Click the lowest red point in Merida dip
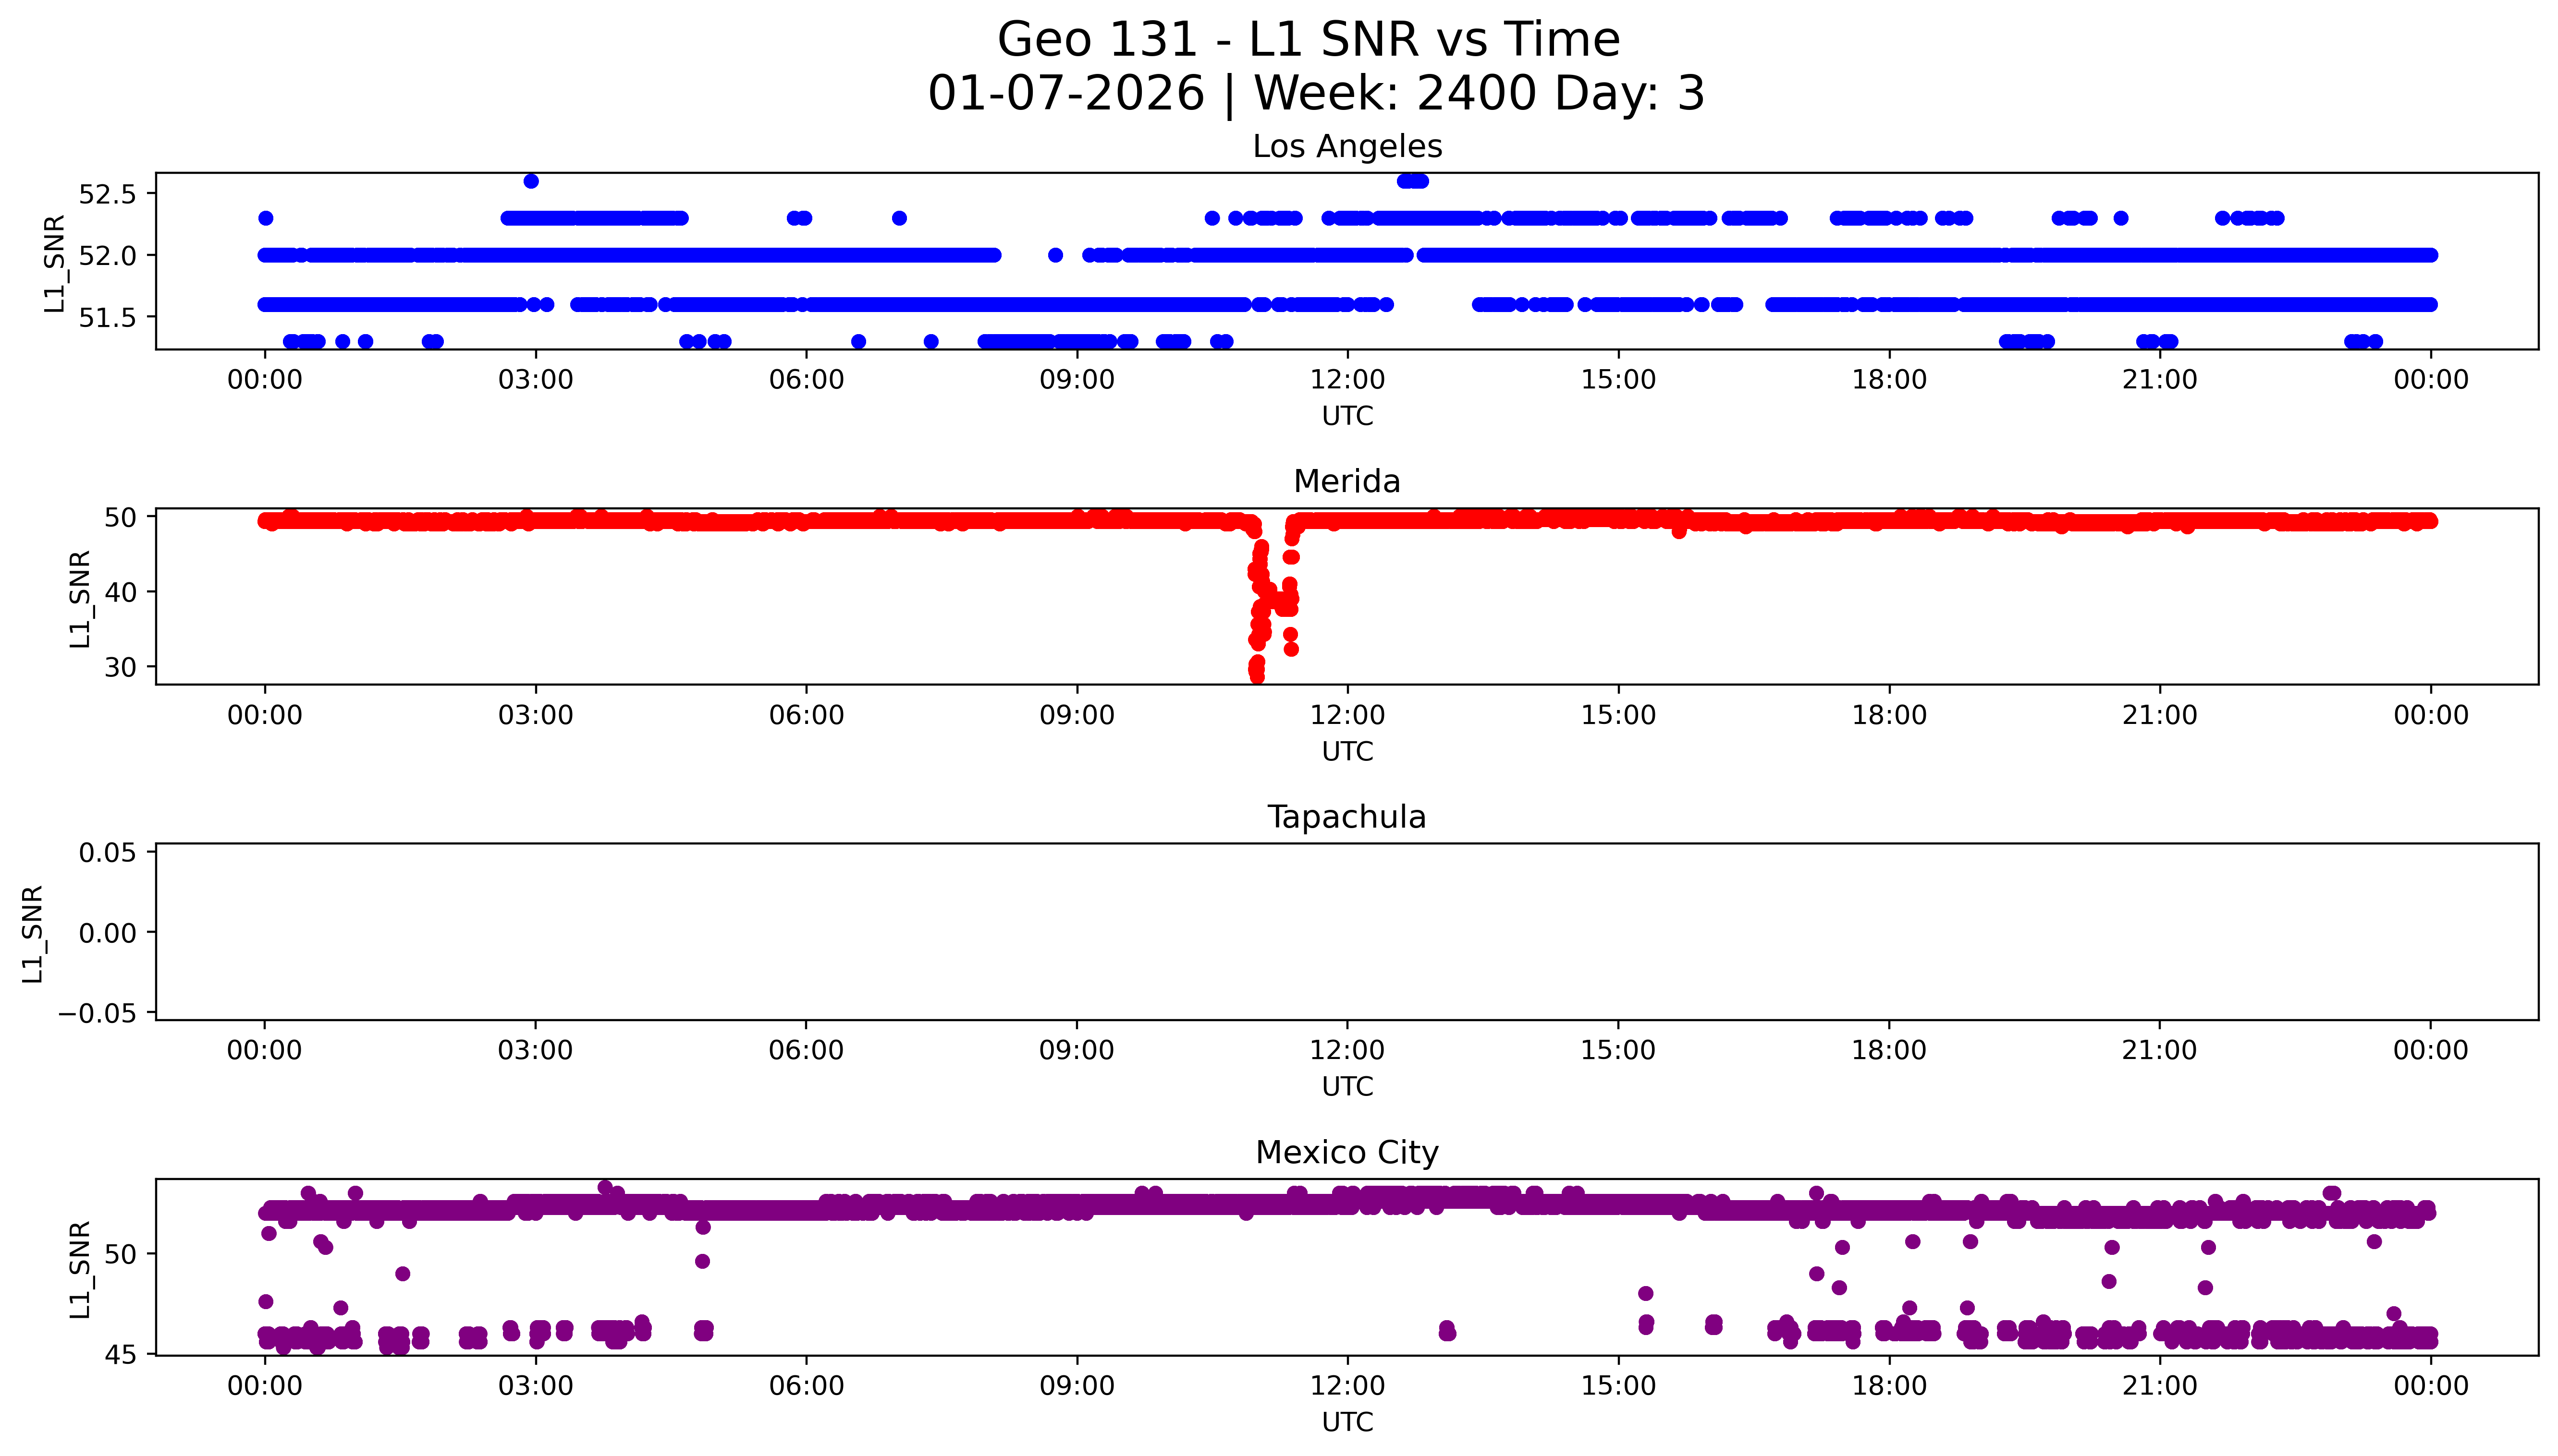The image size is (2558, 1456). (1257, 676)
